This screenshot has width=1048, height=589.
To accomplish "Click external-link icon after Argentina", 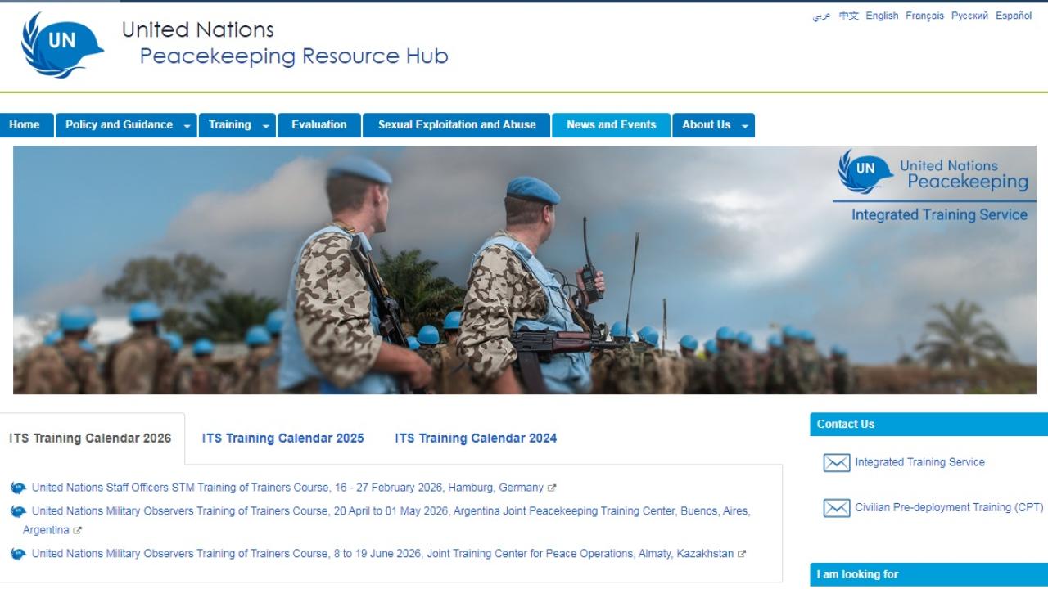I will coord(78,531).
